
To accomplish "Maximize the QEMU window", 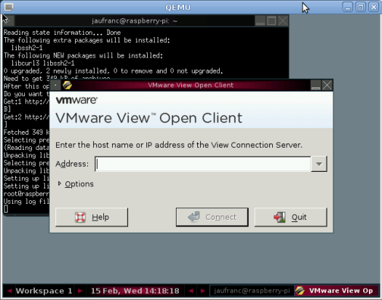I will pos(361,7).
